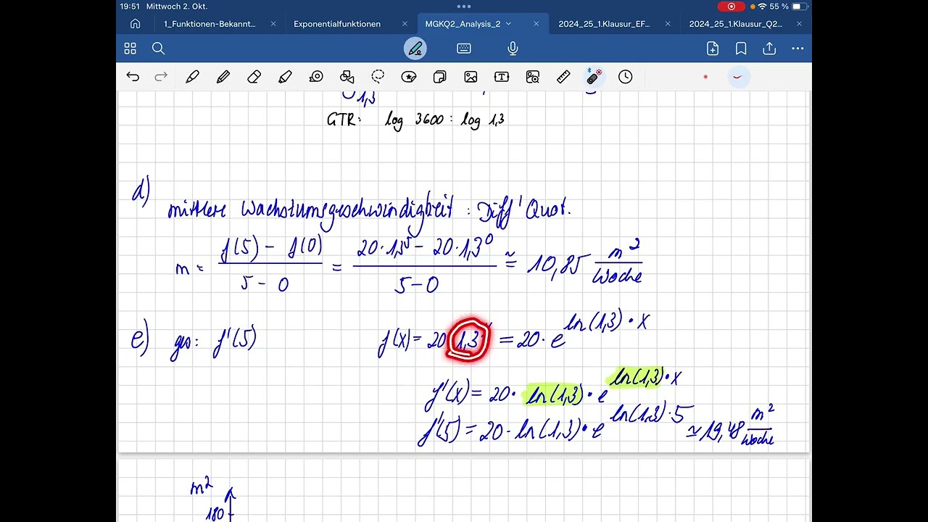Close the MGKQ2_Analysis_2 tab

point(536,24)
